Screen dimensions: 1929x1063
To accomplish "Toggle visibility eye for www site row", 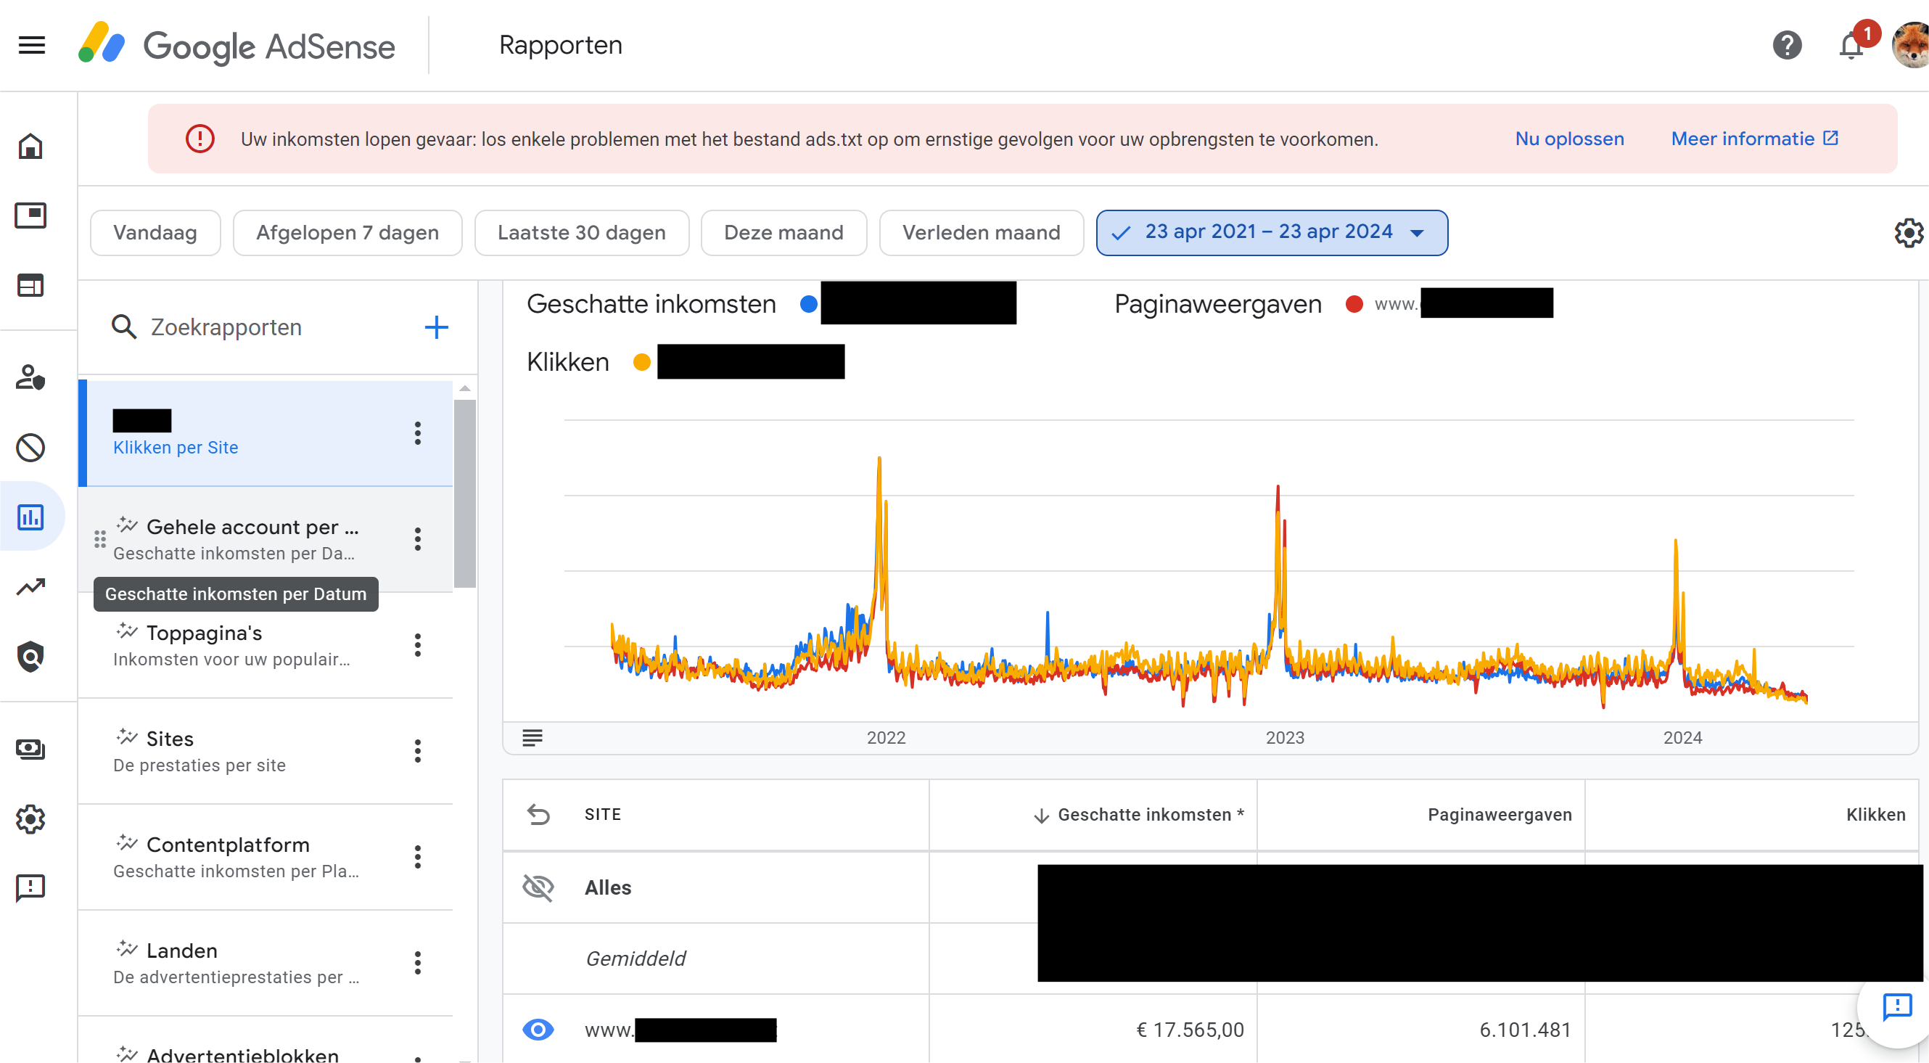I will coord(538,1030).
